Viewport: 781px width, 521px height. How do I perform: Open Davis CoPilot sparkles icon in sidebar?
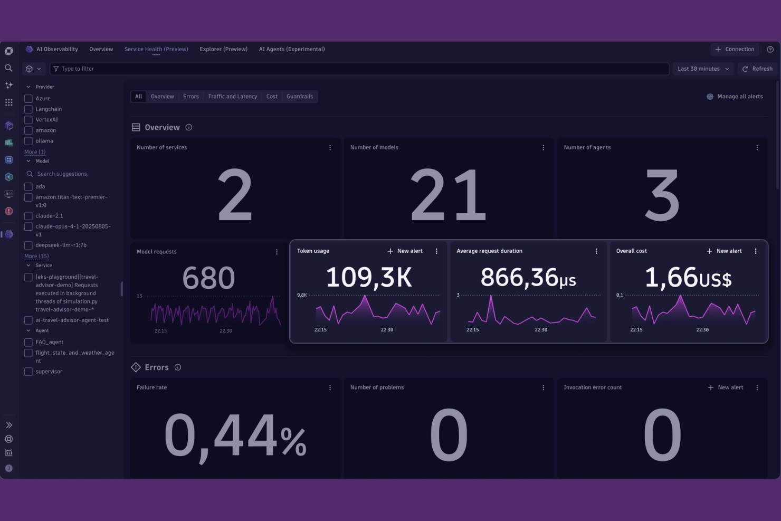click(x=8, y=84)
